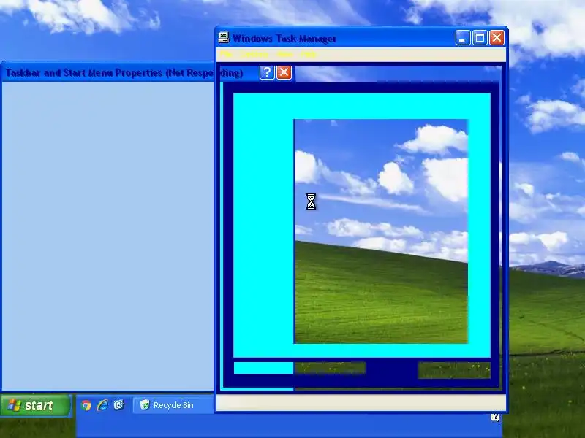The height and width of the screenshot is (438, 585).
Task: Open the Start menu
Action: coord(35,405)
